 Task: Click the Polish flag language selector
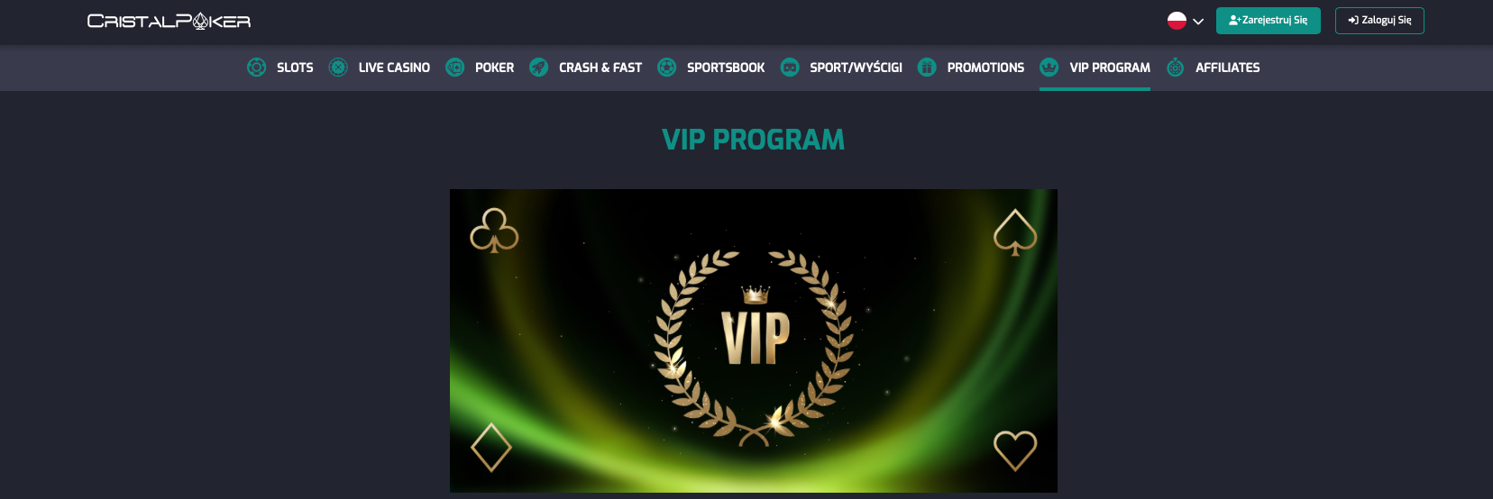(1177, 21)
